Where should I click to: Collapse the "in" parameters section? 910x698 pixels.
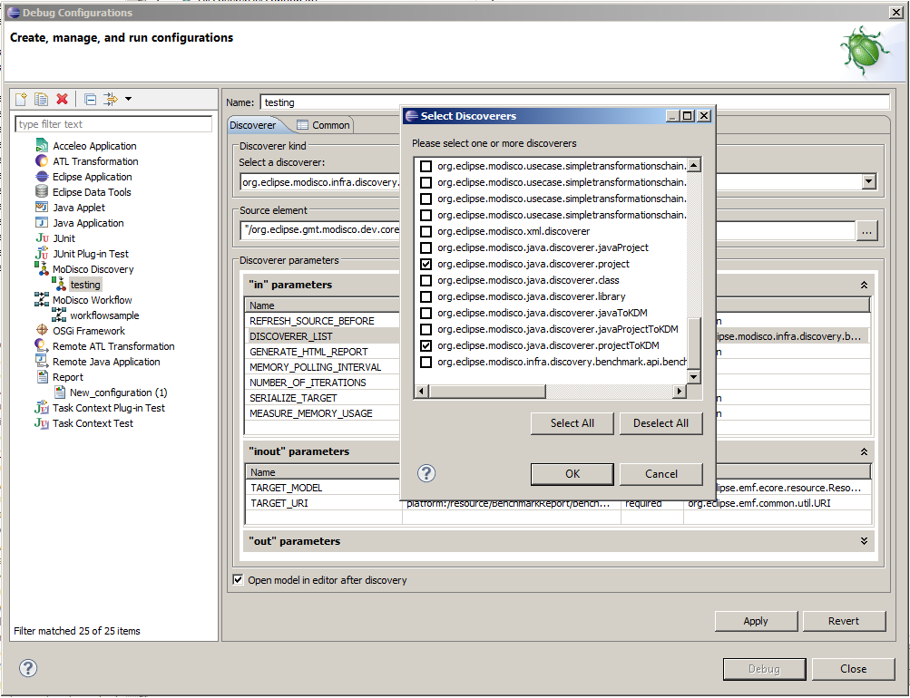click(864, 285)
